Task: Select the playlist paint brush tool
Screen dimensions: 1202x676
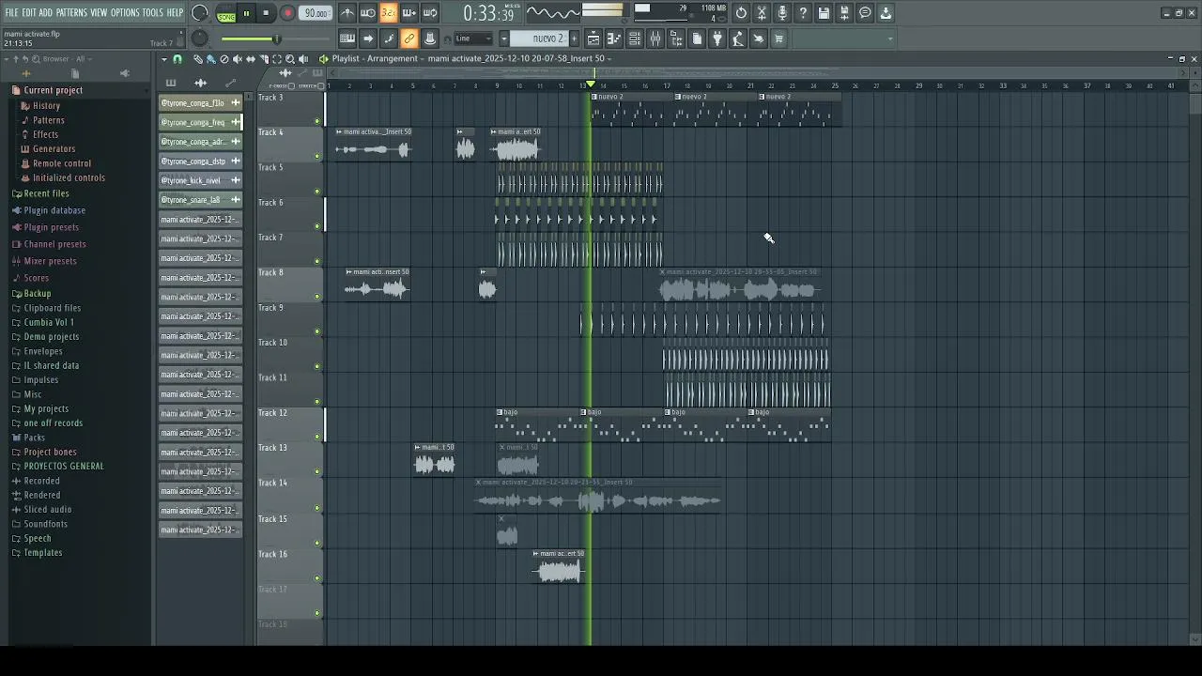Action: pyautogui.click(x=210, y=59)
